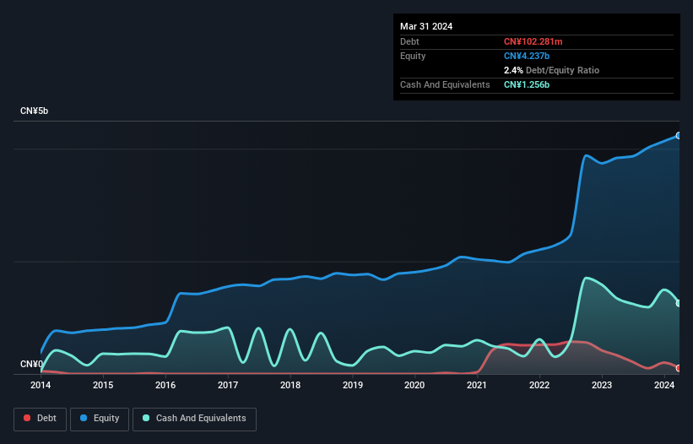693x444 pixels.
Task: Click the CN¥102.281m debt value
Action: pyautogui.click(x=533, y=41)
